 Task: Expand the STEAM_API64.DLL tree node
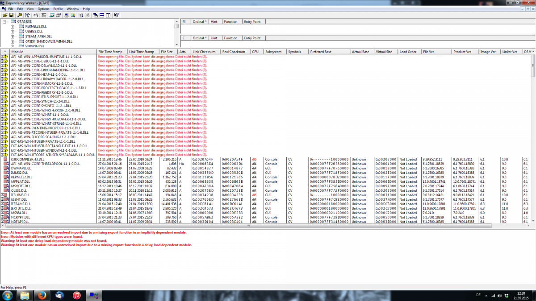13,36
